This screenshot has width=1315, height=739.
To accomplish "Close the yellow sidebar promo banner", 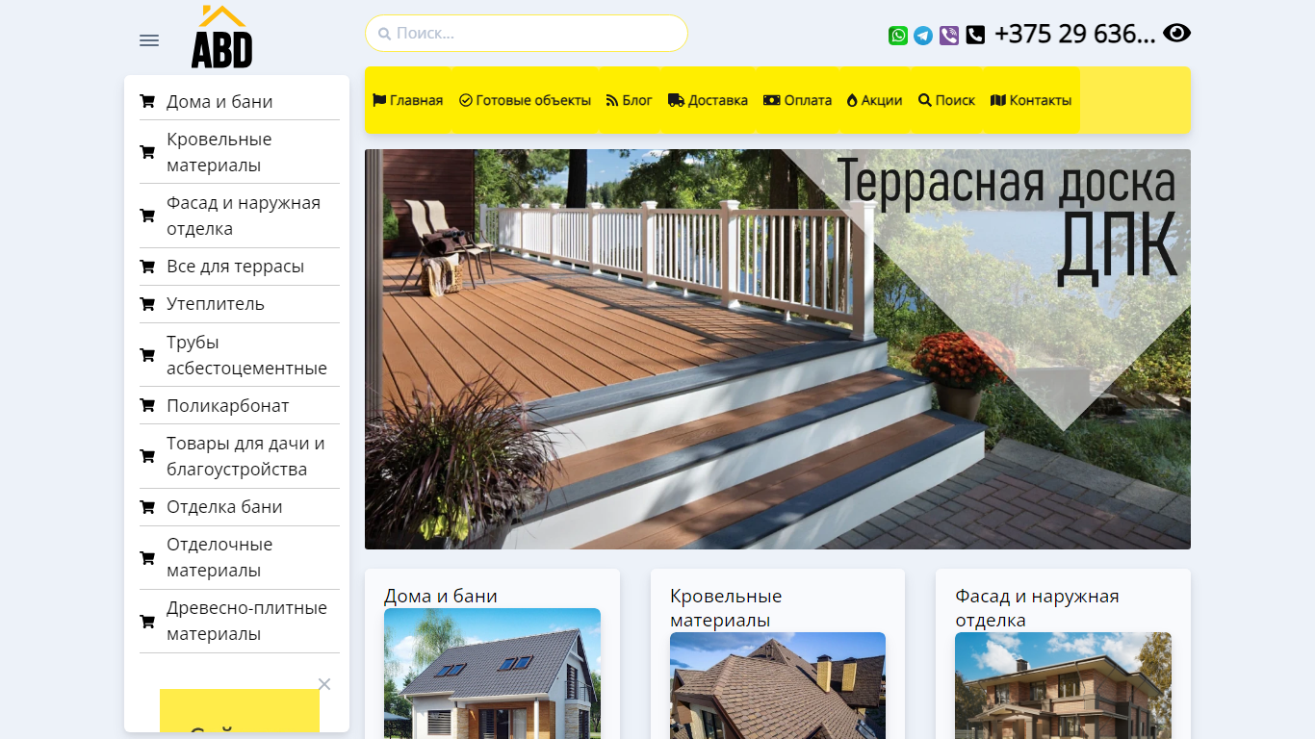I will [324, 684].
